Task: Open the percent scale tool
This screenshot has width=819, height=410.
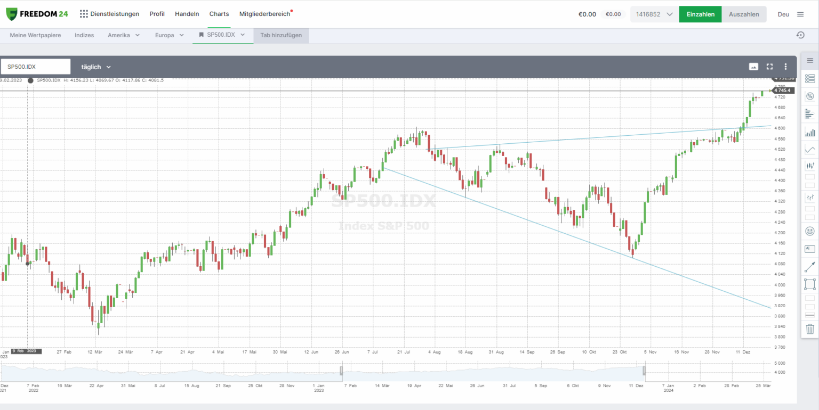Action: [810, 96]
